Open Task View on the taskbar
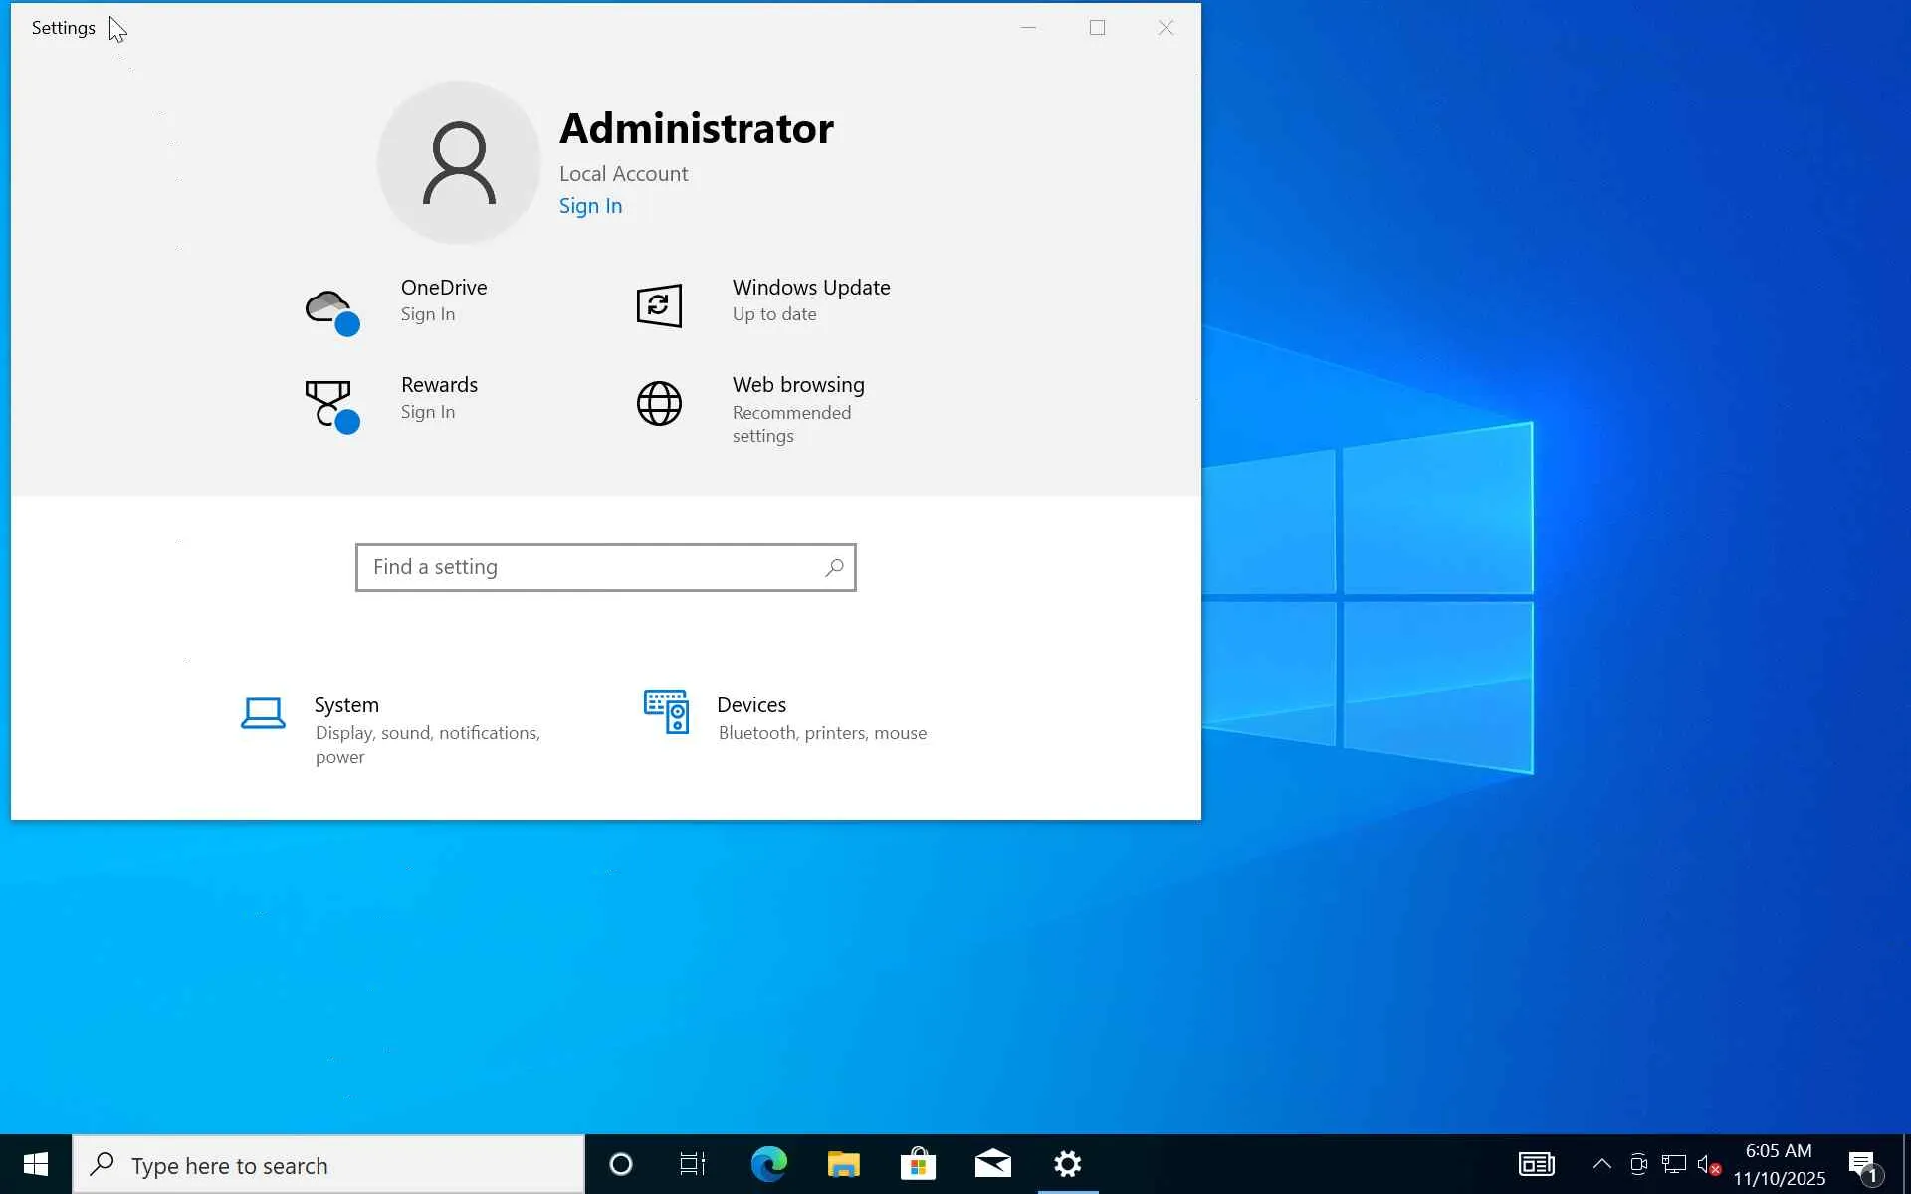The height and width of the screenshot is (1194, 1911). [x=693, y=1164]
